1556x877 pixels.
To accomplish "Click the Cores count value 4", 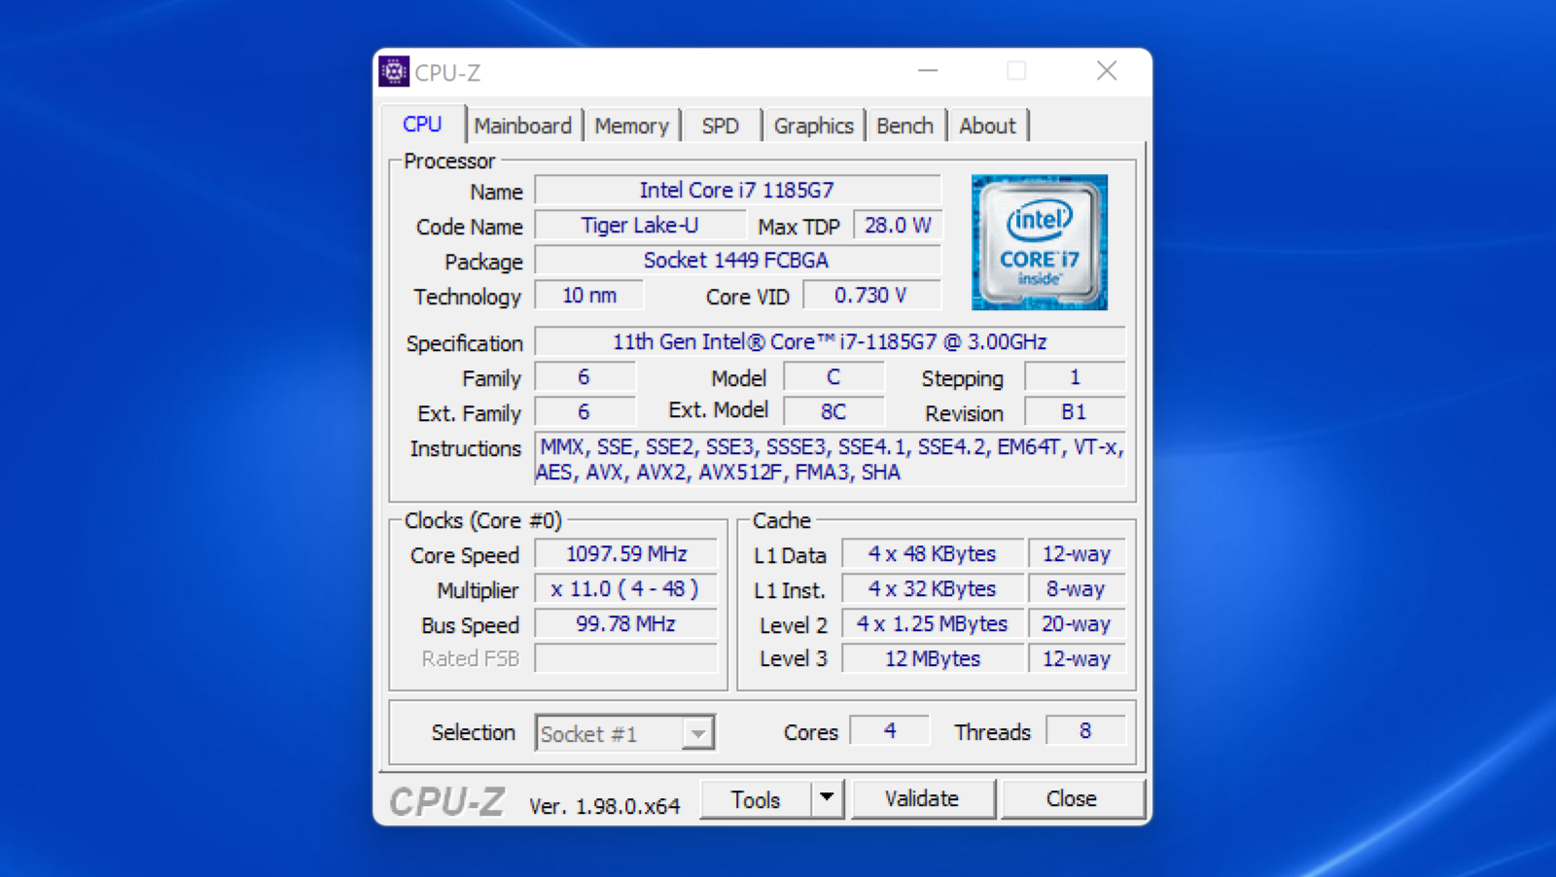I will pos(890,730).
